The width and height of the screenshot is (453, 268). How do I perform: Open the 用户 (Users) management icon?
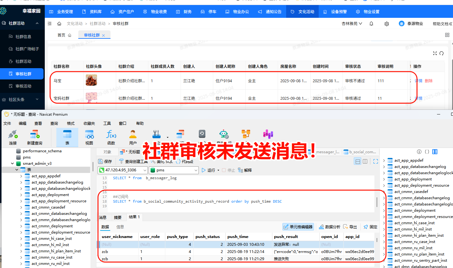[133, 137]
